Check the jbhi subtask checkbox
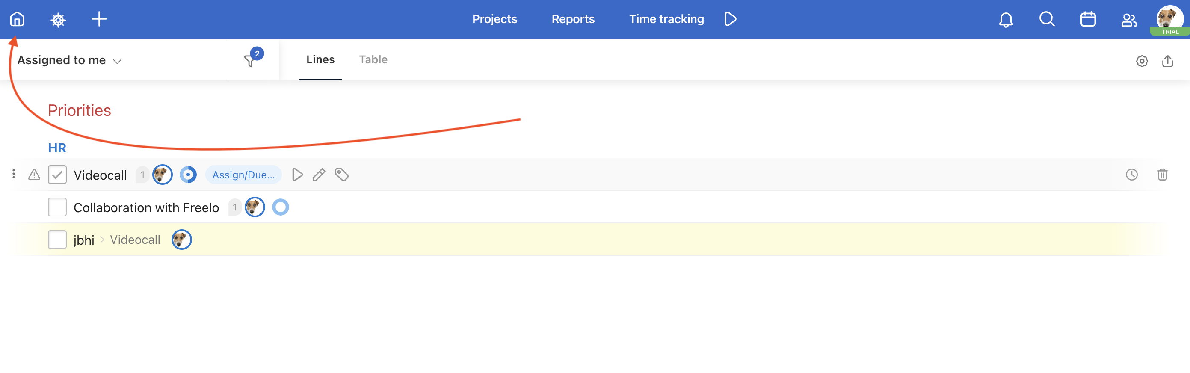The image size is (1190, 373). [x=57, y=239]
